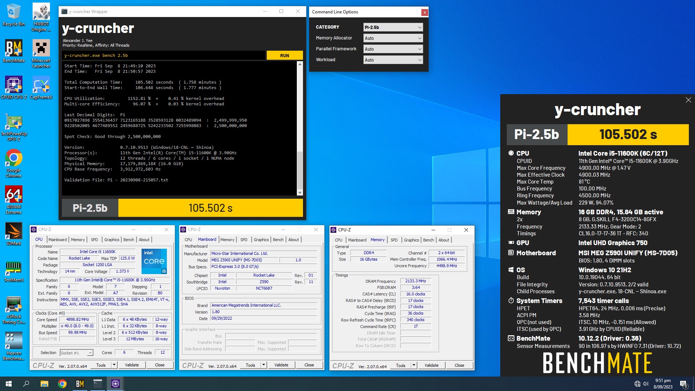Open the Parallel Framework dropdown
The width and height of the screenshot is (695, 391).
tap(393, 49)
